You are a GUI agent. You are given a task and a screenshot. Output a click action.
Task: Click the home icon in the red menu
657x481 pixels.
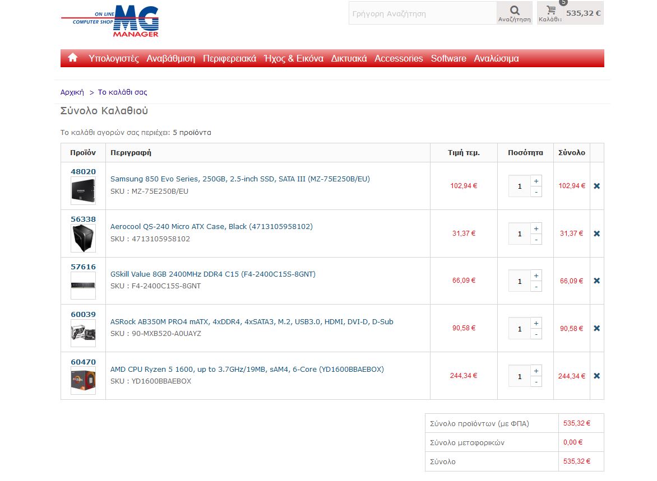[73, 58]
